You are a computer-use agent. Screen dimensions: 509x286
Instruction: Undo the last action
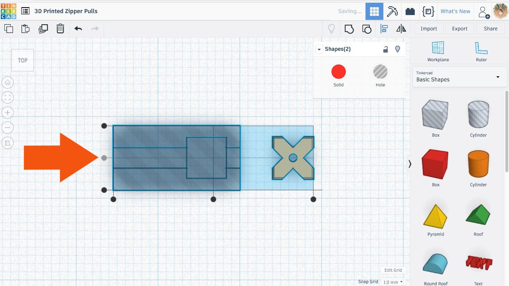click(x=78, y=29)
